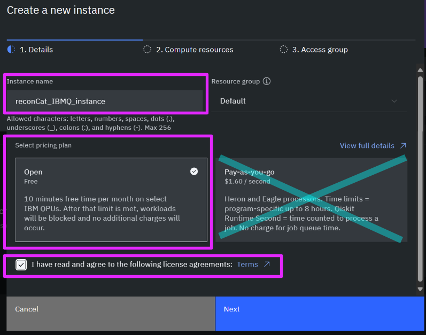Click the '$1.60 / second' price text
This screenshot has width=426, height=335.
point(247,181)
